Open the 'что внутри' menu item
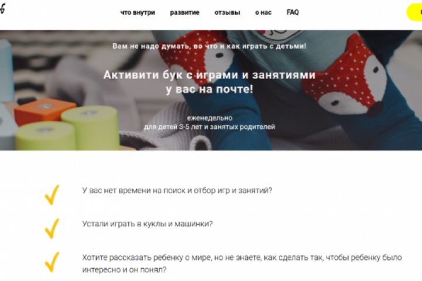 [138, 12]
